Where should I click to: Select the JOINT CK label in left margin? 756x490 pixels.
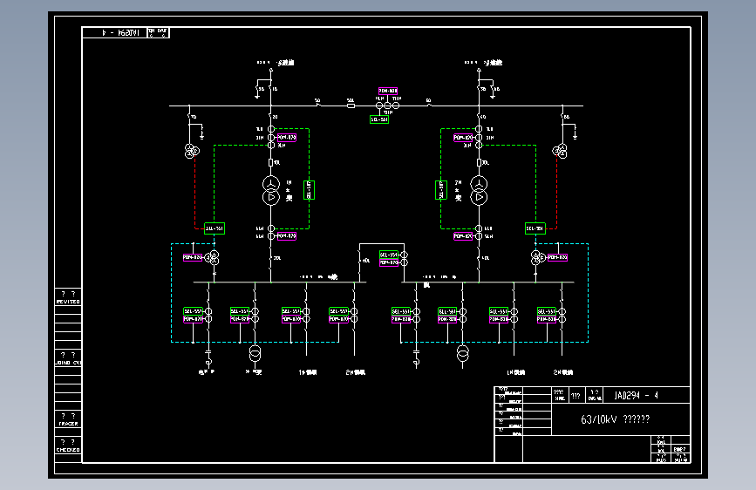click(68, 362)
